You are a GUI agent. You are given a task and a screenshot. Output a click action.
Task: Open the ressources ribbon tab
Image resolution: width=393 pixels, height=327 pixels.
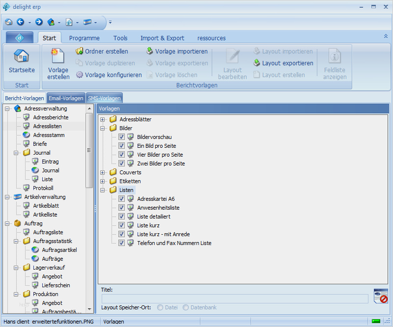(x=211, y=38)
